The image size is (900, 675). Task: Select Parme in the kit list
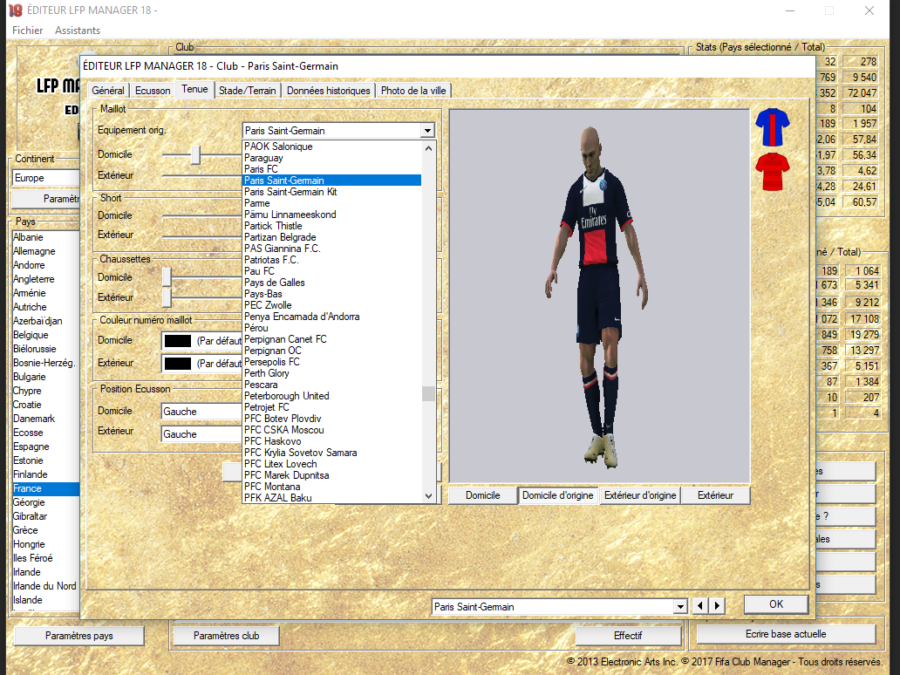(x=332, y=203)
